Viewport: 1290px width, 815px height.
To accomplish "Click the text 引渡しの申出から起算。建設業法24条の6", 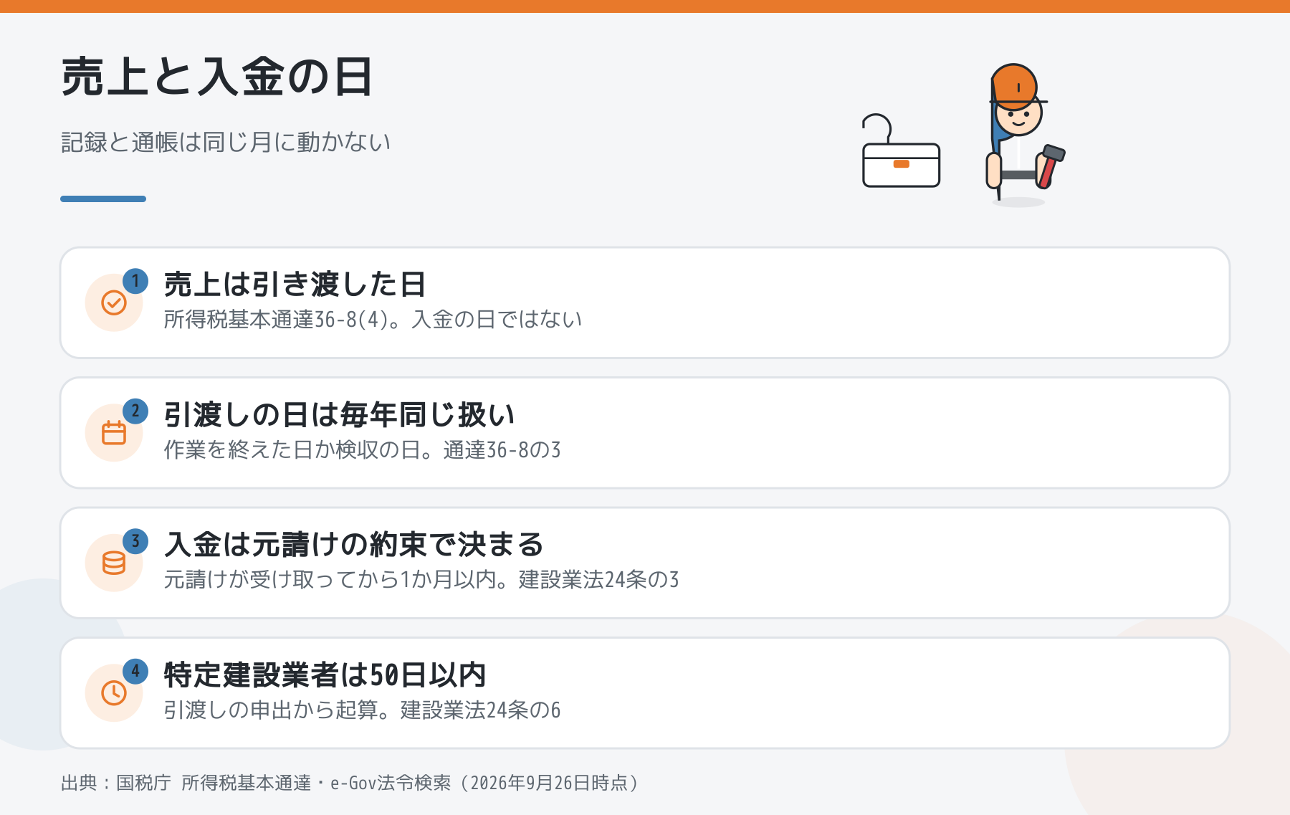I will pyautogui.click(x=363, y=710).
